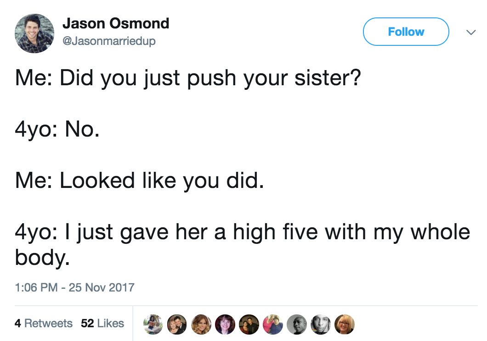Open black-and-white avatar with rainbow stripe
The width and height of the screenshot is (487, 341).
(x=321, y=324)
